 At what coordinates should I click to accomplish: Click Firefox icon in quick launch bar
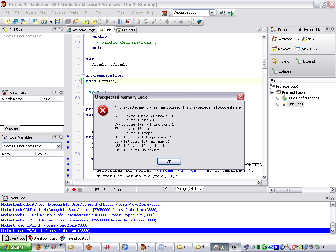click(38, 247)
